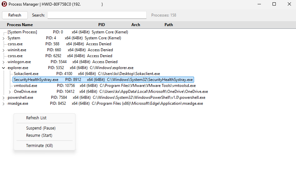
Task: Sort by PID column header
Action: (x=102, y=25)
